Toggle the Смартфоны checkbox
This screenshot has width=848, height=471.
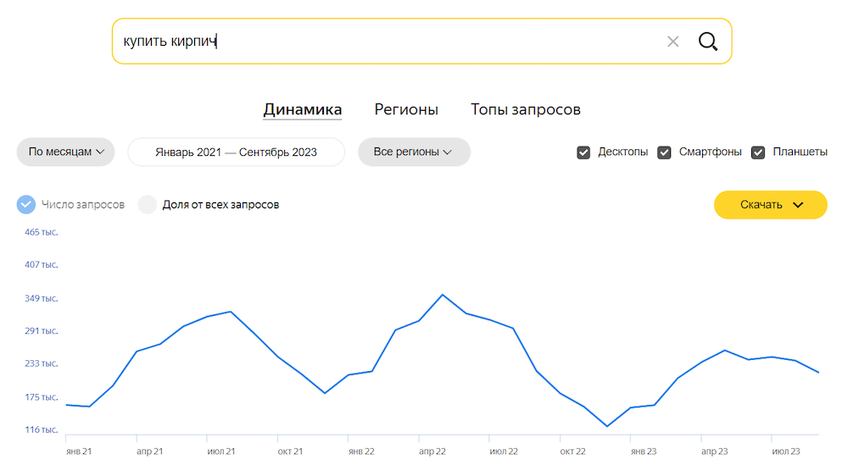(x=665, y=152)
